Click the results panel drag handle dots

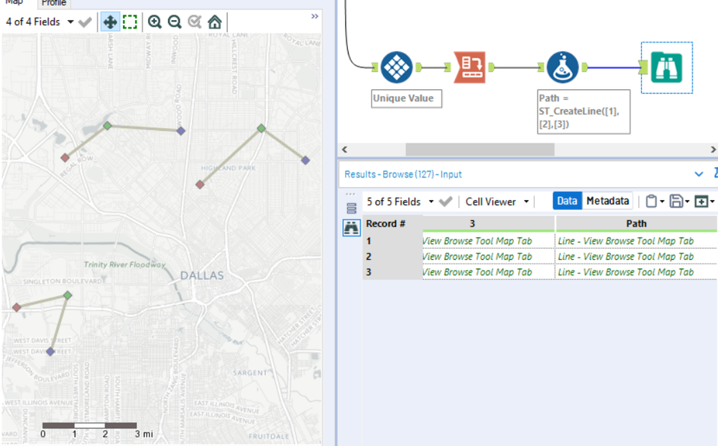pos(351,194)
